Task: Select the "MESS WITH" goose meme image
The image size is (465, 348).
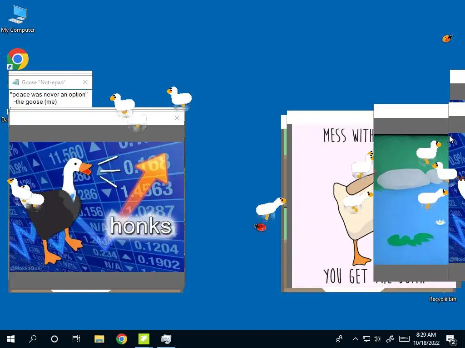Action: point(332,206)
